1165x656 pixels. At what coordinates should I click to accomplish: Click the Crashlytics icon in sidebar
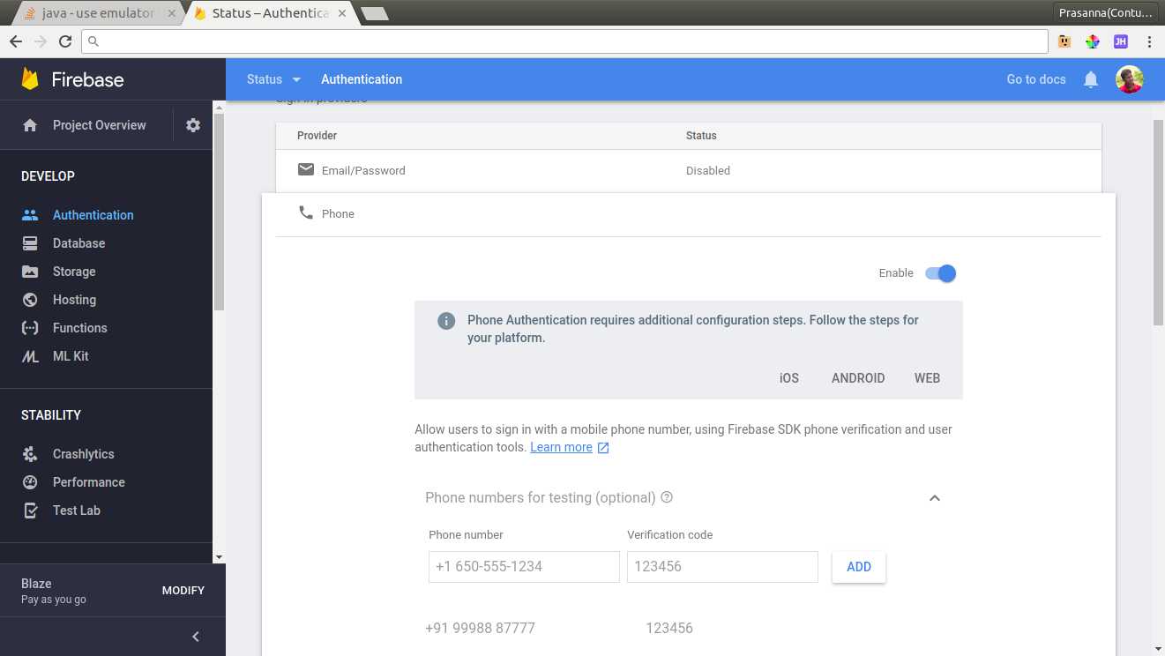[x=30, y=454]
